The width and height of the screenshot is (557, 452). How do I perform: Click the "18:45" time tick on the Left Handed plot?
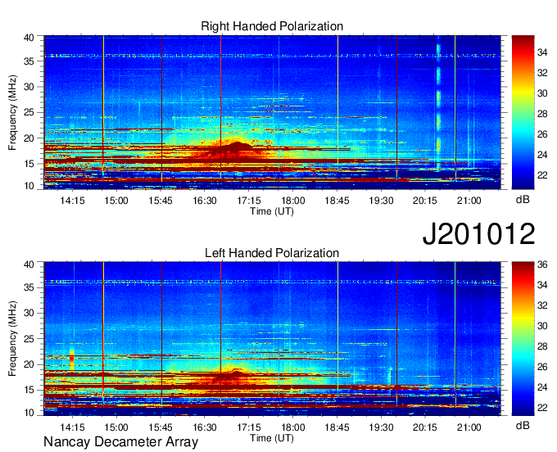337,427
